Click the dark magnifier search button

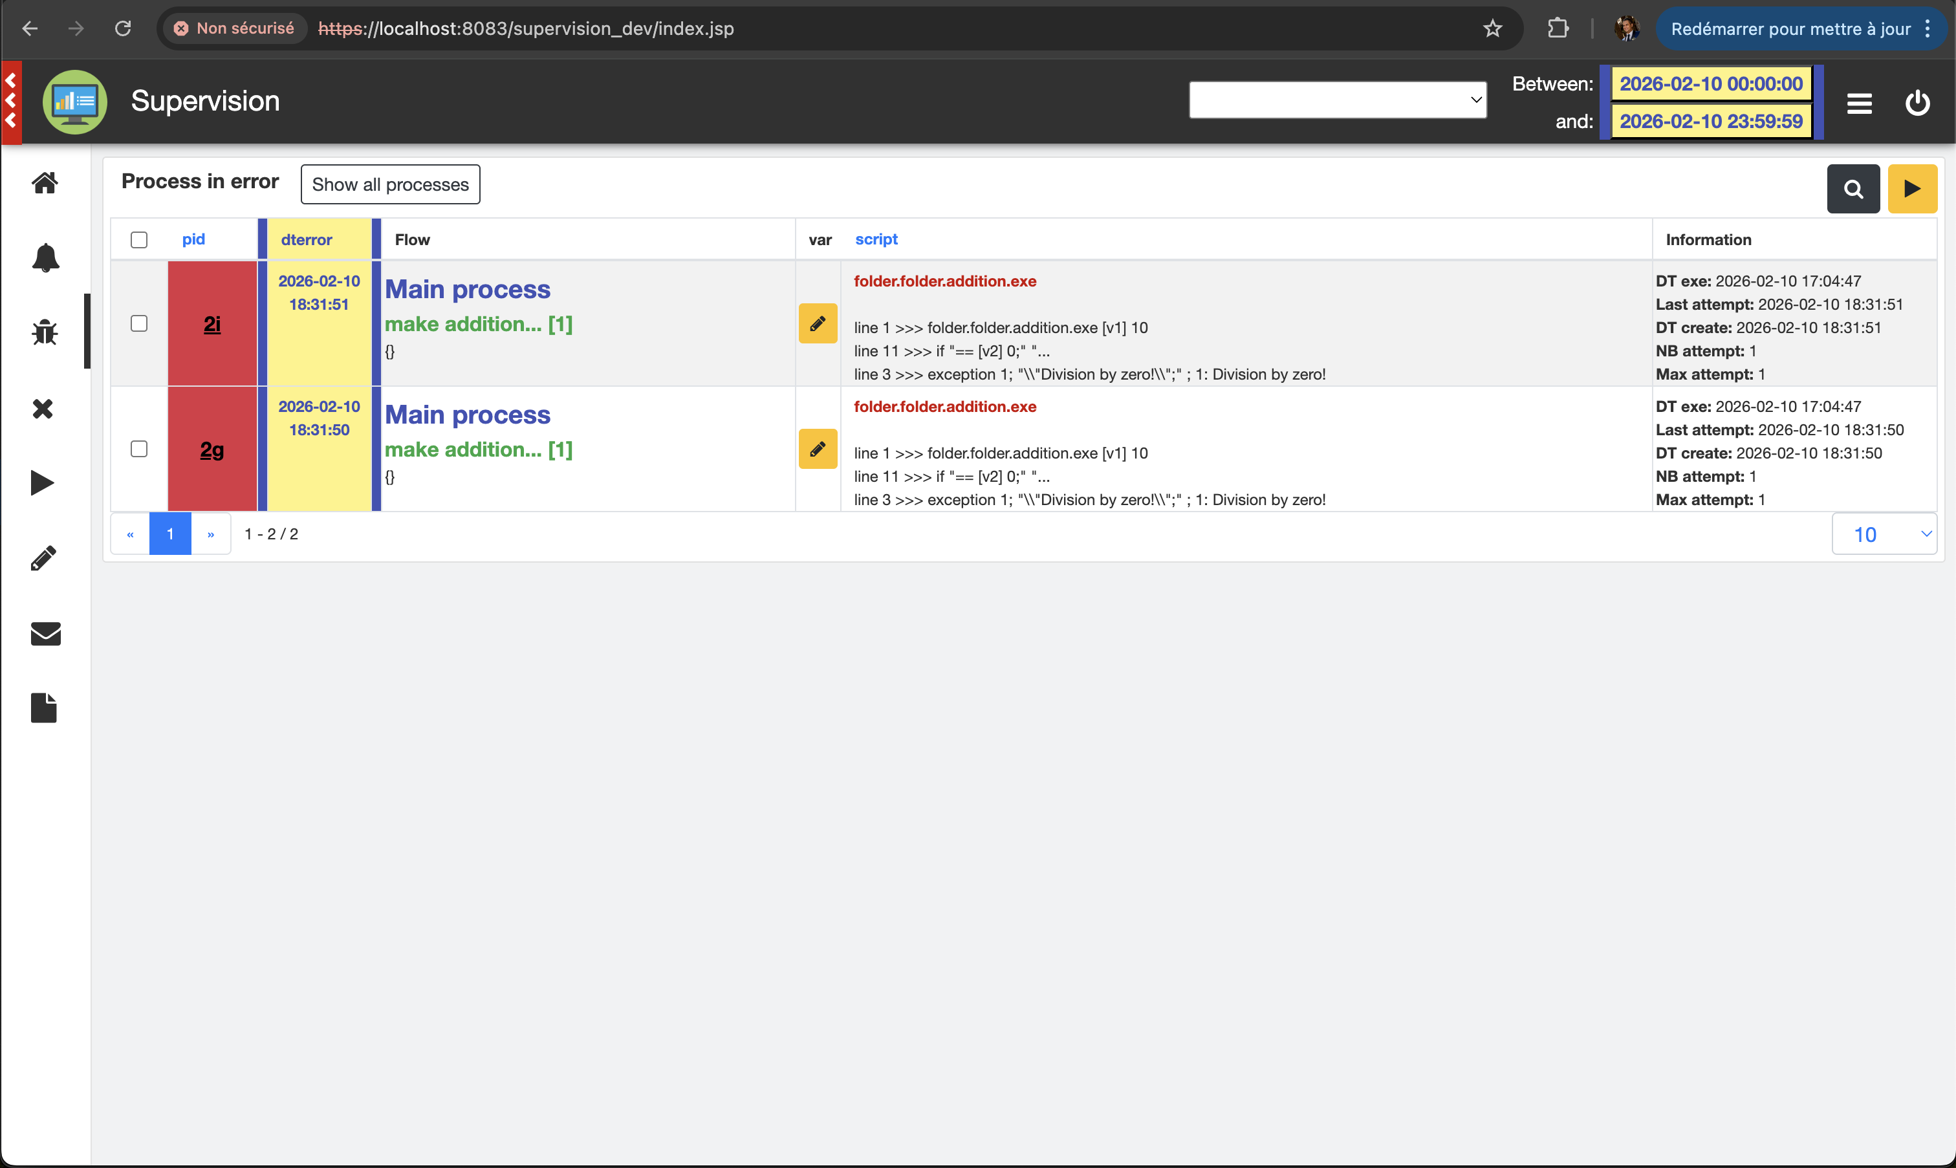tap(1853, 189)
